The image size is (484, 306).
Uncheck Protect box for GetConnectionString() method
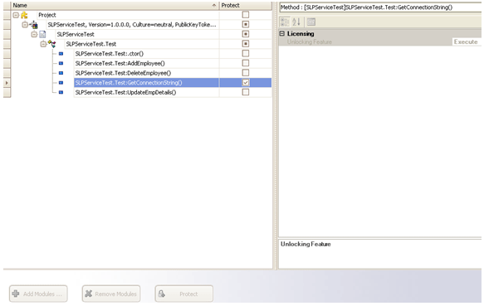[246, 82]
